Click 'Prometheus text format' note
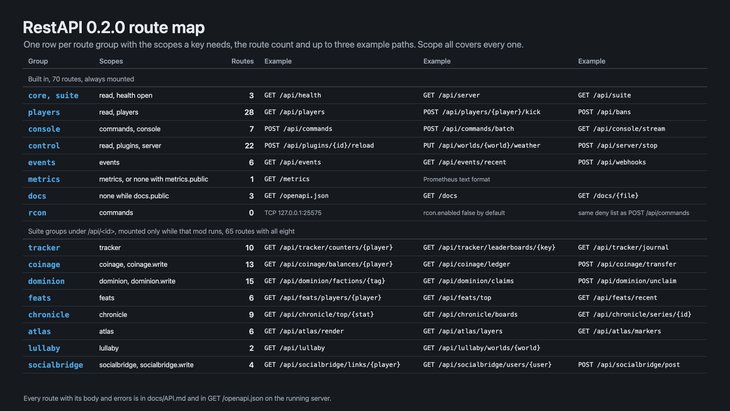Screen dimensions: 730x411 coord(457,179)
